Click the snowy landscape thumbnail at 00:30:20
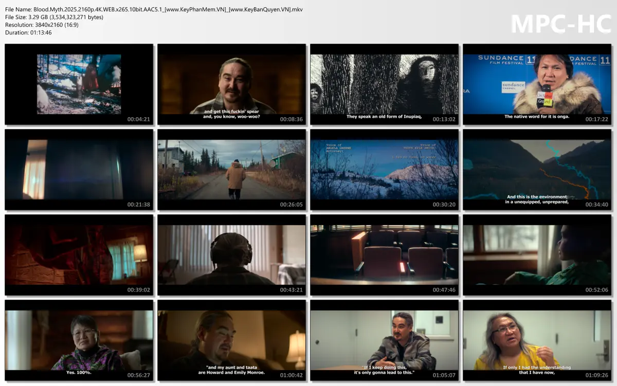The image size is (617, 386). (384, 170)
